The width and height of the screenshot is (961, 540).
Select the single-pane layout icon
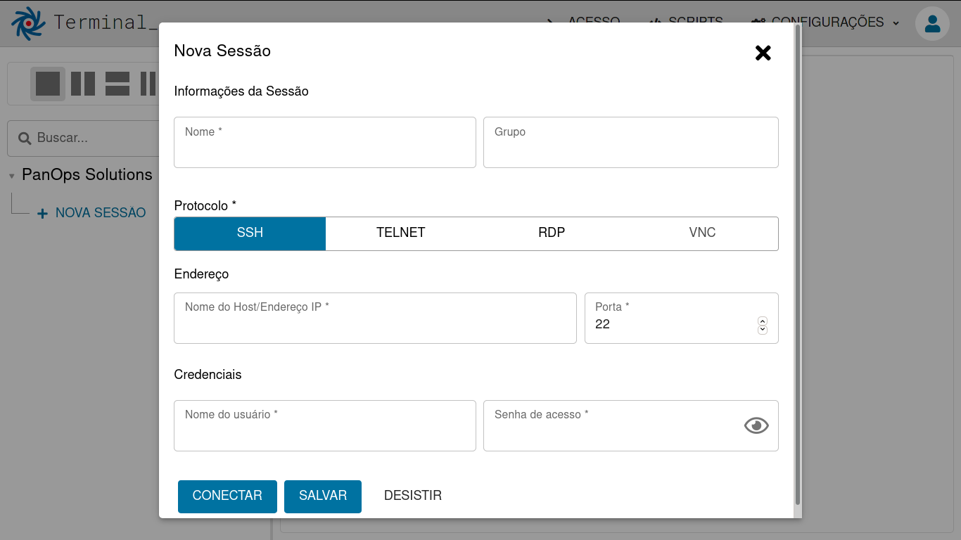48,84
